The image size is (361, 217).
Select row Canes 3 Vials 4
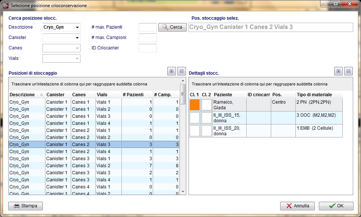coord(94,180)
